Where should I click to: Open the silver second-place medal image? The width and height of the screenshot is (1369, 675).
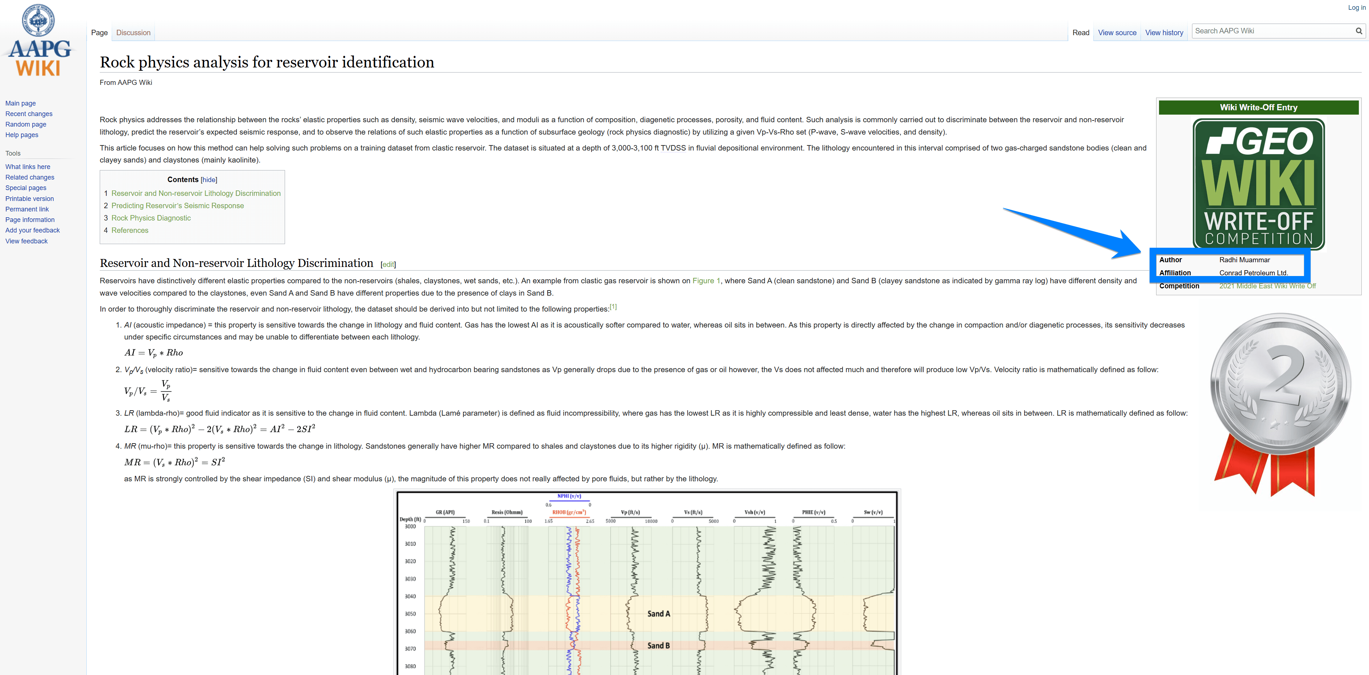pos(1280,404)
